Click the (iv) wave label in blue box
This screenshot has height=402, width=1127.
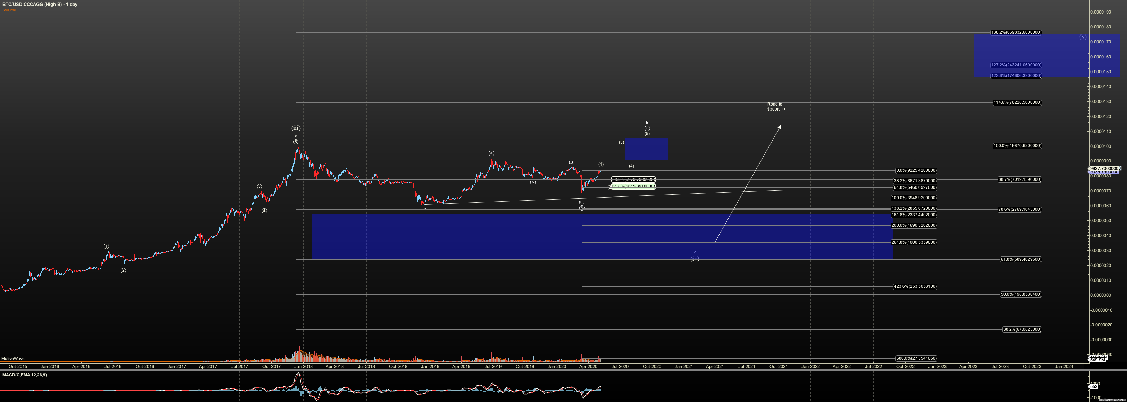[695, 259]
